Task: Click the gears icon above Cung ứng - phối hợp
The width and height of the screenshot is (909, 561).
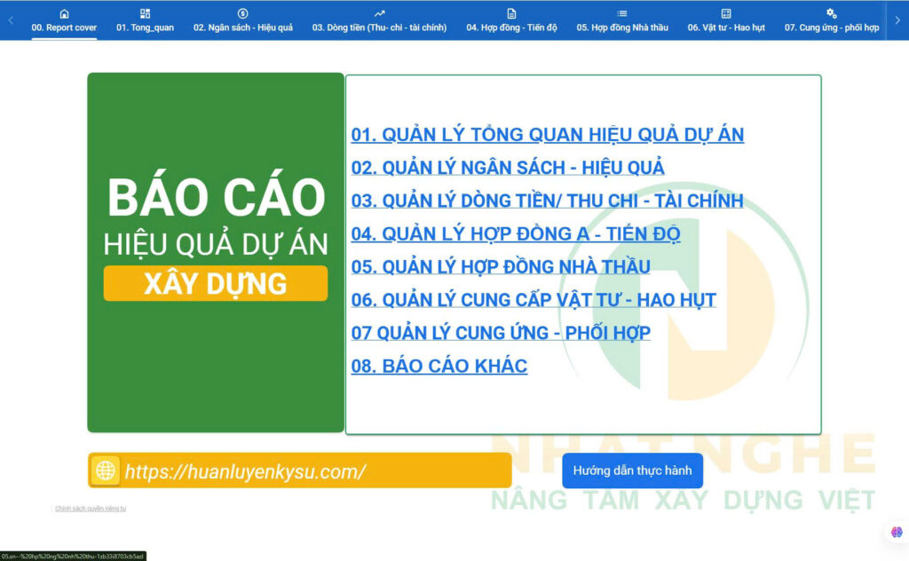Action: pos(831,13)
